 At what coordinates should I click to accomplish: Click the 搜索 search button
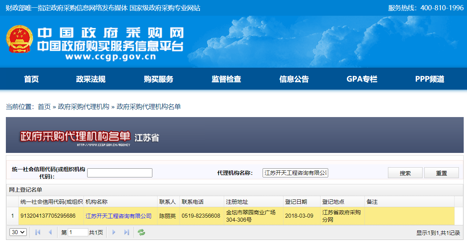coord(405,173)
